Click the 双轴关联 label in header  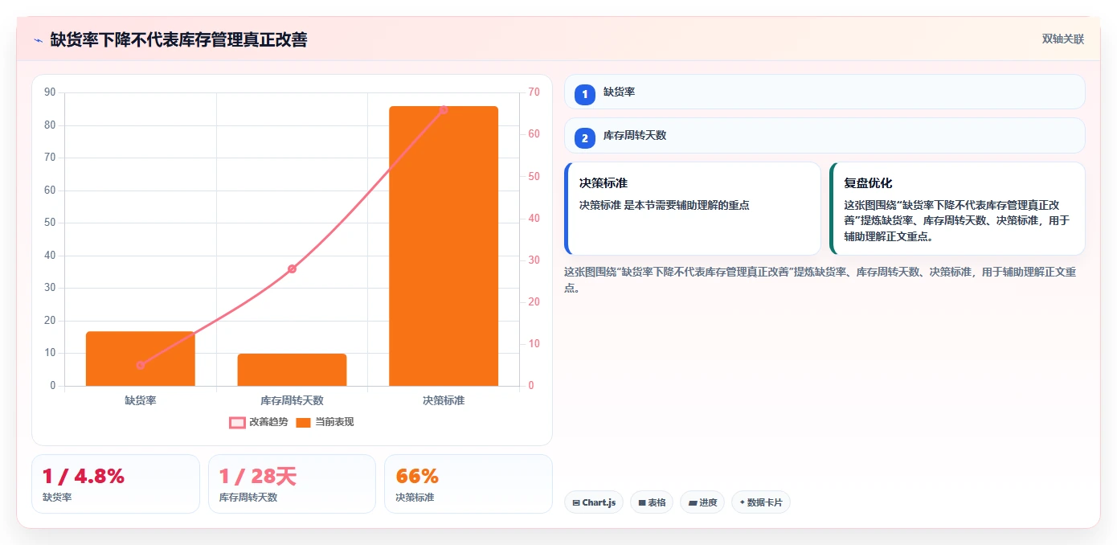click(x=1063, y=39)
